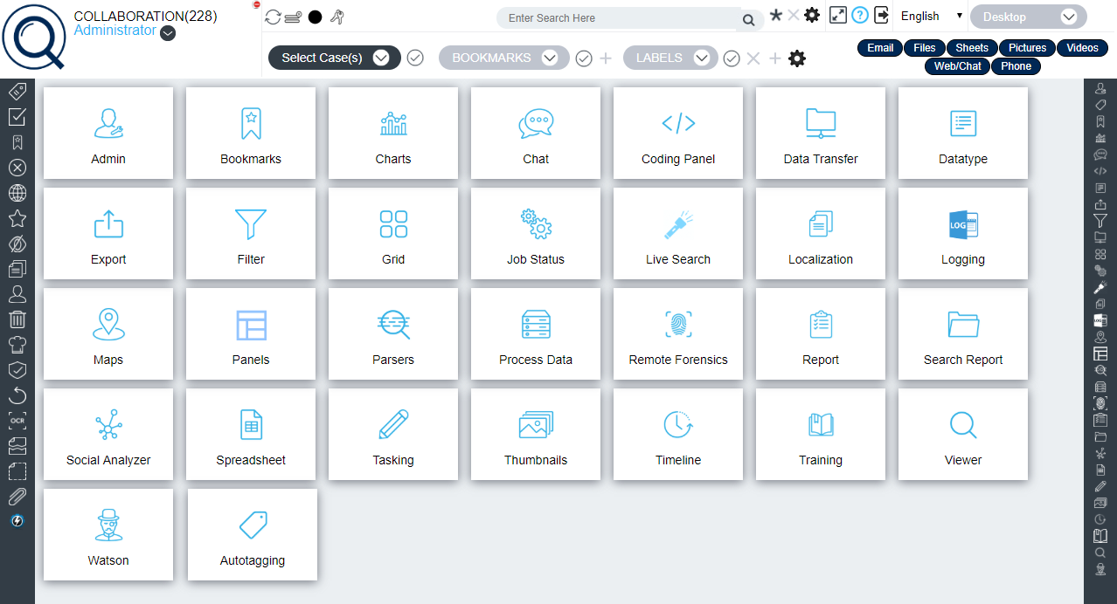1117x604 pixels.
Task: Open the Watson module
Action: pos(108,534)
